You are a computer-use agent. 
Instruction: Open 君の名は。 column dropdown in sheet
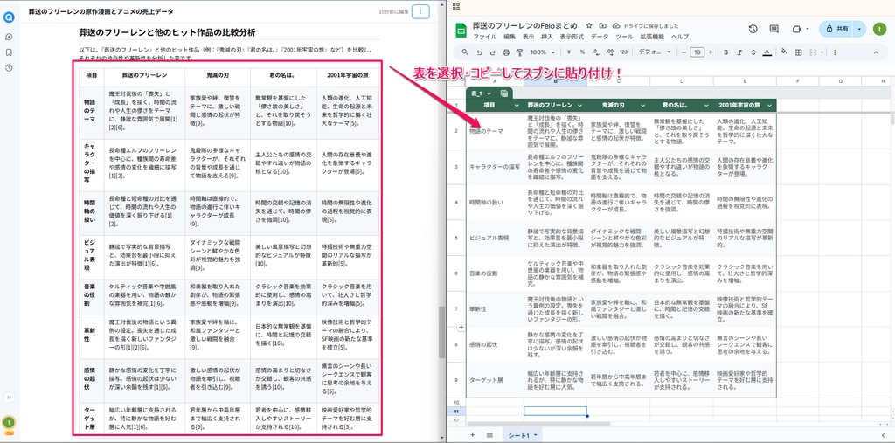tap(706, 105)
